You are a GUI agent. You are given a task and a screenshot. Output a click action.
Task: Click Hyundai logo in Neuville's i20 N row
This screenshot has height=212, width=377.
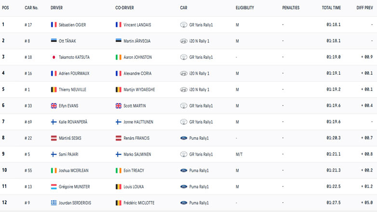[183, 90]
